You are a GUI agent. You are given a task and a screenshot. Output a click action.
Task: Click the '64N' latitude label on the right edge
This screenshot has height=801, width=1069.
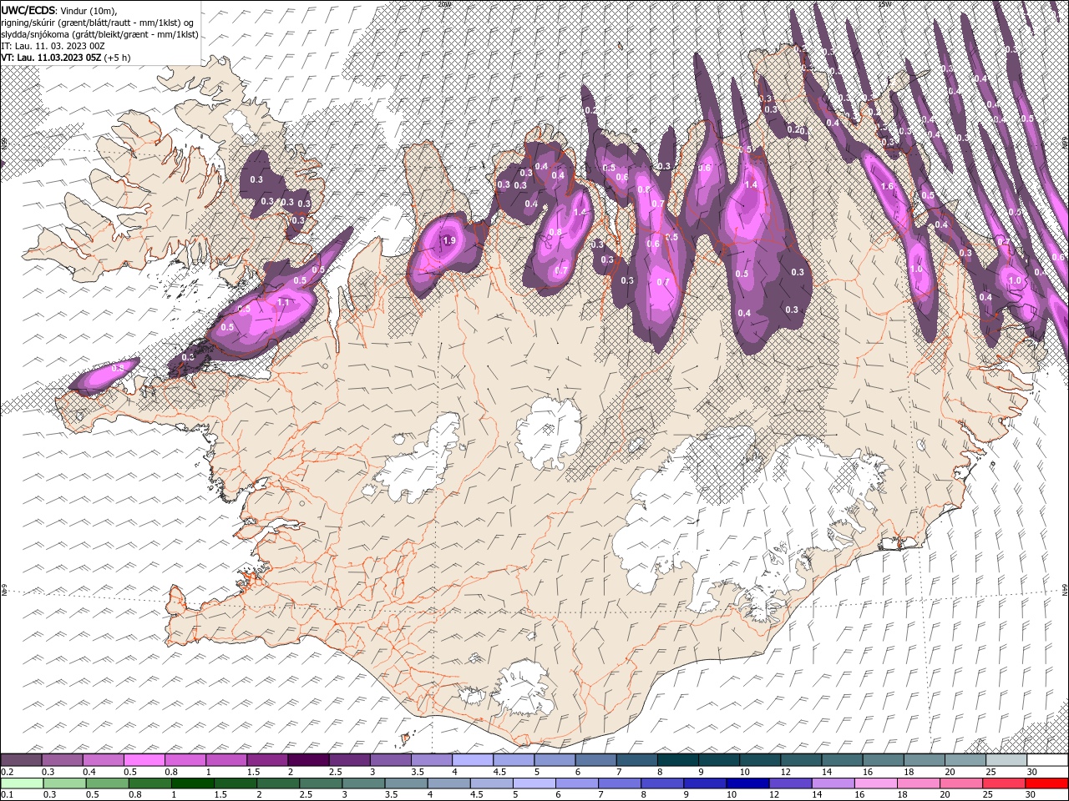pyautogui.click(x=1066, y=591)
